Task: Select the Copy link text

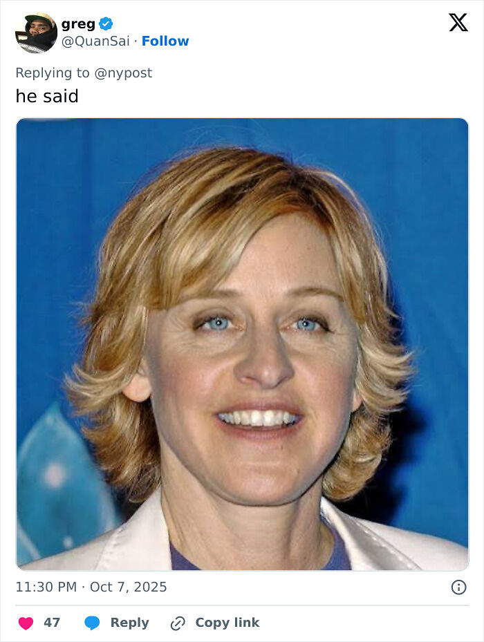Action: click(227, 623)
